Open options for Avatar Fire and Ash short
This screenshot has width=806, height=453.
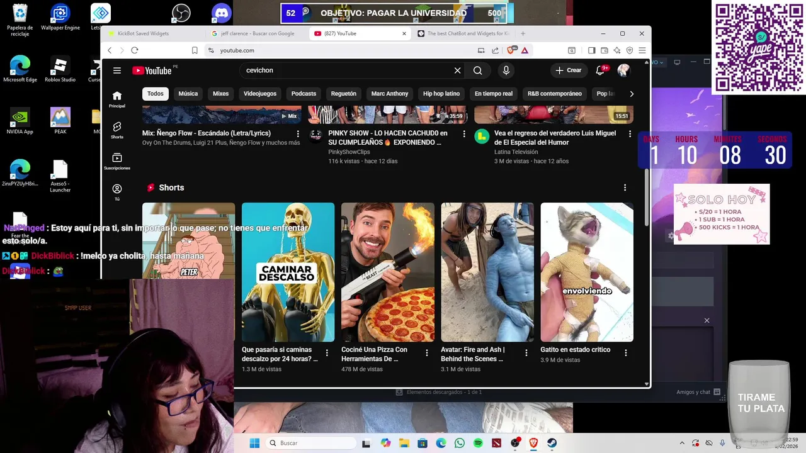pos(526,353)
